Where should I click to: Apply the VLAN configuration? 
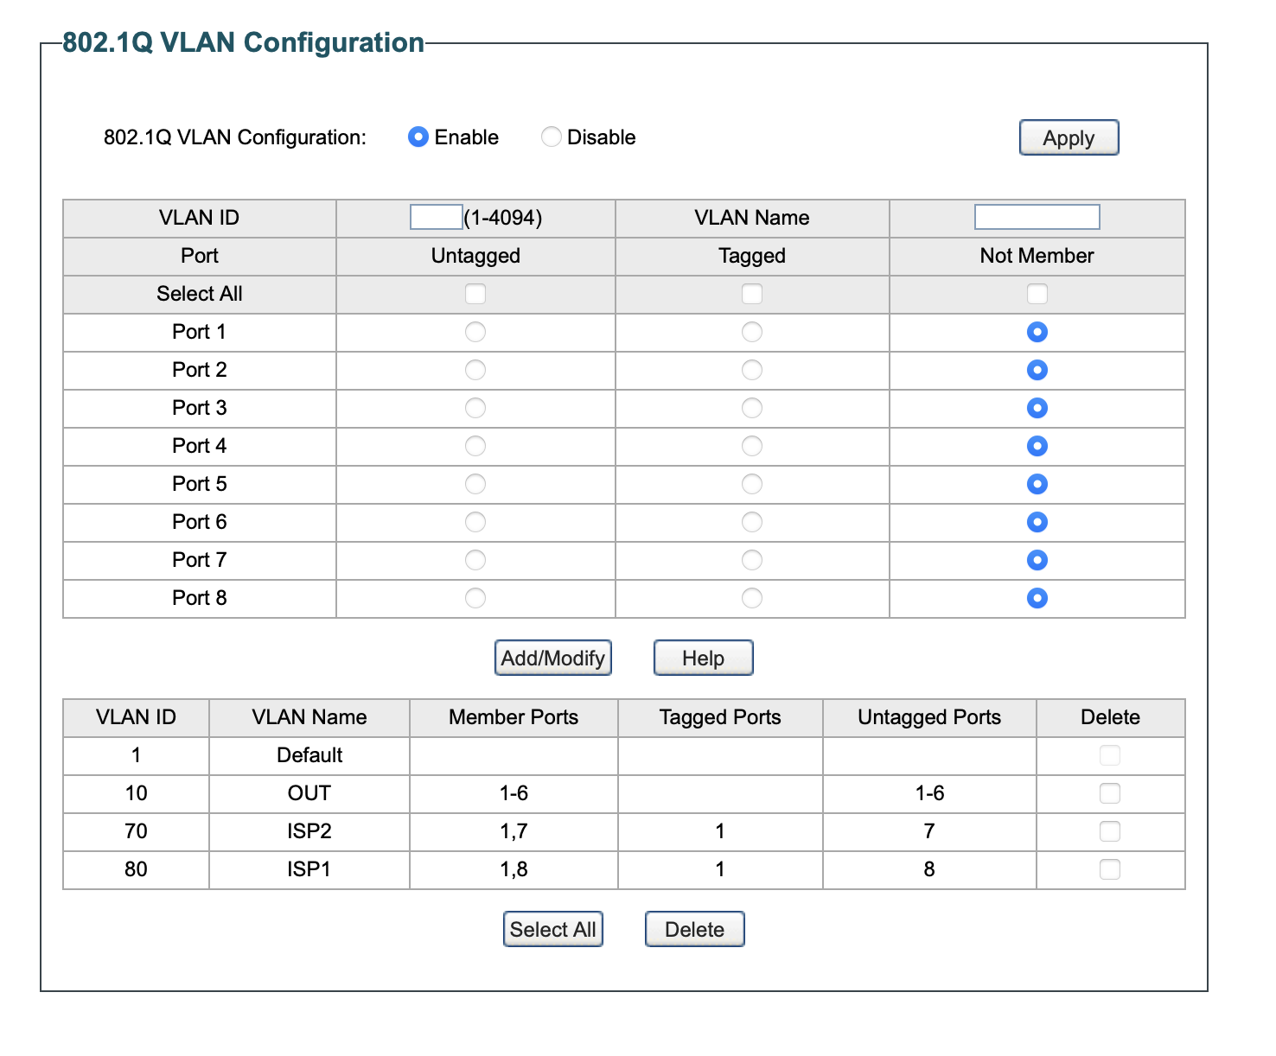pos(1069,137)
